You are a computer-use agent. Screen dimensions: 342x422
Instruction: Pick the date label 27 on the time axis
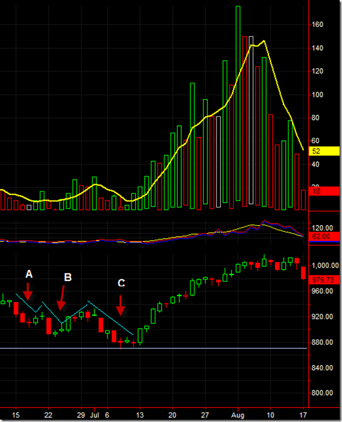coord(205,415)
